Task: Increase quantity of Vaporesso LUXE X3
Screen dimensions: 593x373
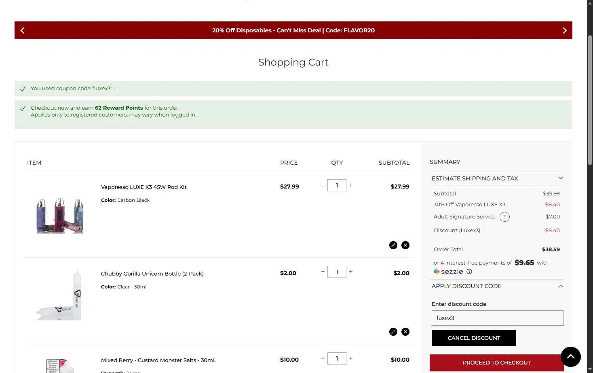Action: (x=351, y=185)
